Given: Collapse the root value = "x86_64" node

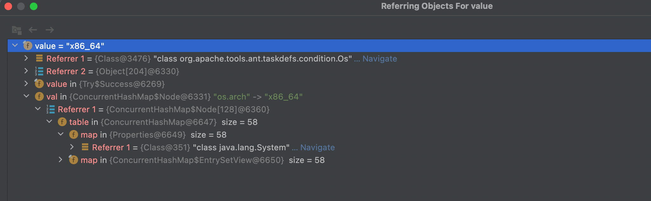Looking at the screenshot, I should (x=15, y=46).
